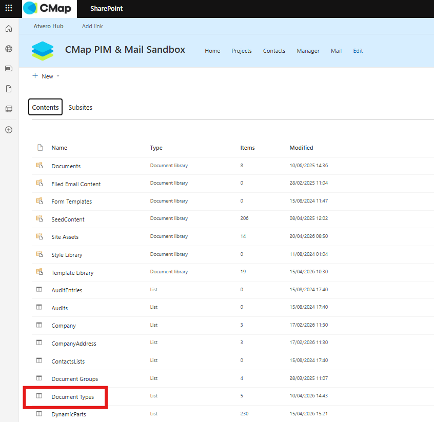Sort by the Modified column header
The image size is (434, 422).
tap(301, 148)
